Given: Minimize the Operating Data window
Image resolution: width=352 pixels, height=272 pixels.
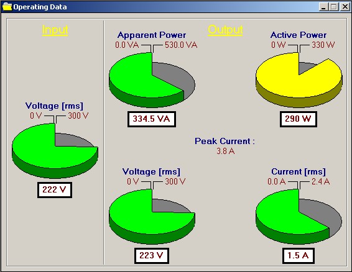Looking at the screenshot, I should [323, 7].
